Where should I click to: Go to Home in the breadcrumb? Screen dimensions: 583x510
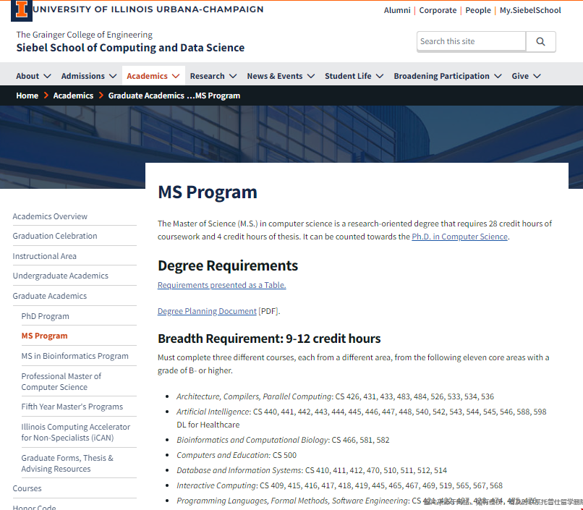(27, 95)
